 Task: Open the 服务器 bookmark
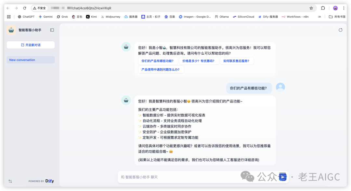click(x=131, y=17)
